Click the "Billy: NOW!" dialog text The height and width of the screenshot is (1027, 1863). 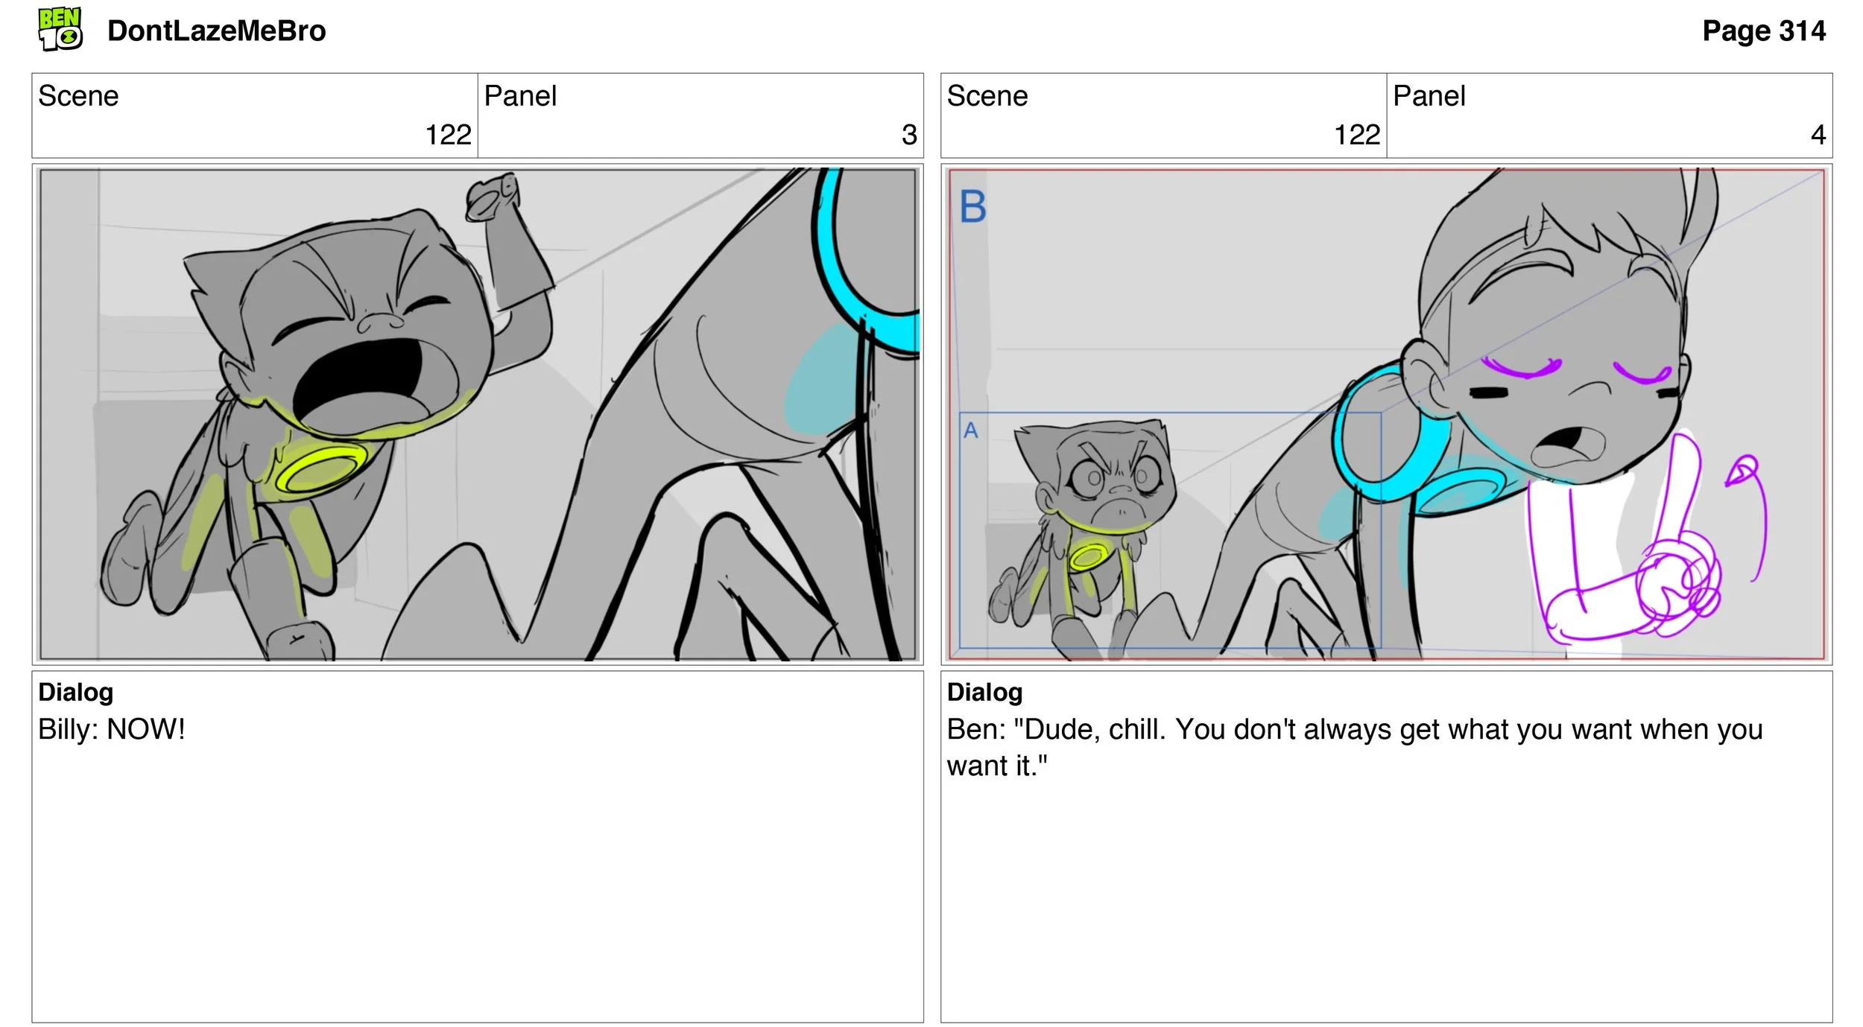[x=112, y=729]
